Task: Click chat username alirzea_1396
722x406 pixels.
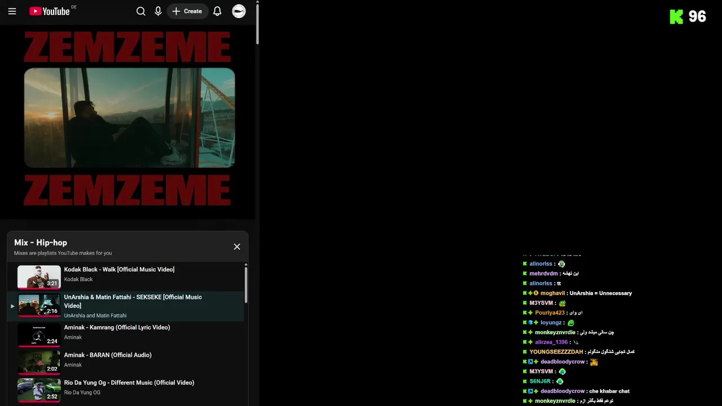Action: (x=551, y=342)
